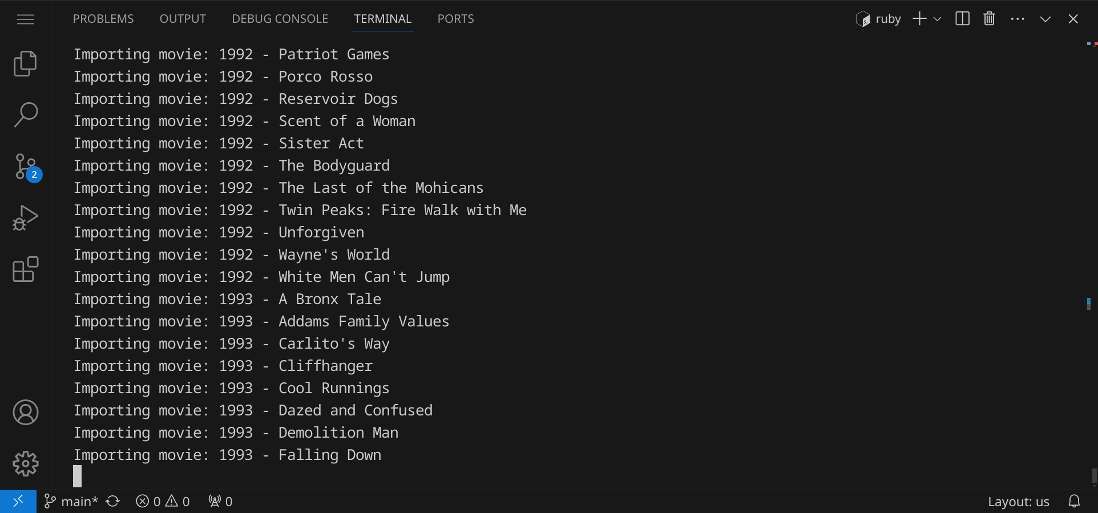Image resolution: width=1098 pixels, height=513 pixels.
Task: Open notifications bell in status bar
Action: coord(1074,502)
